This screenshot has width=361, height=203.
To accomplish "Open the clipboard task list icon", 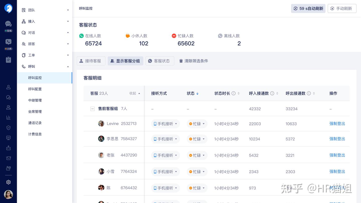I will 8,59.
